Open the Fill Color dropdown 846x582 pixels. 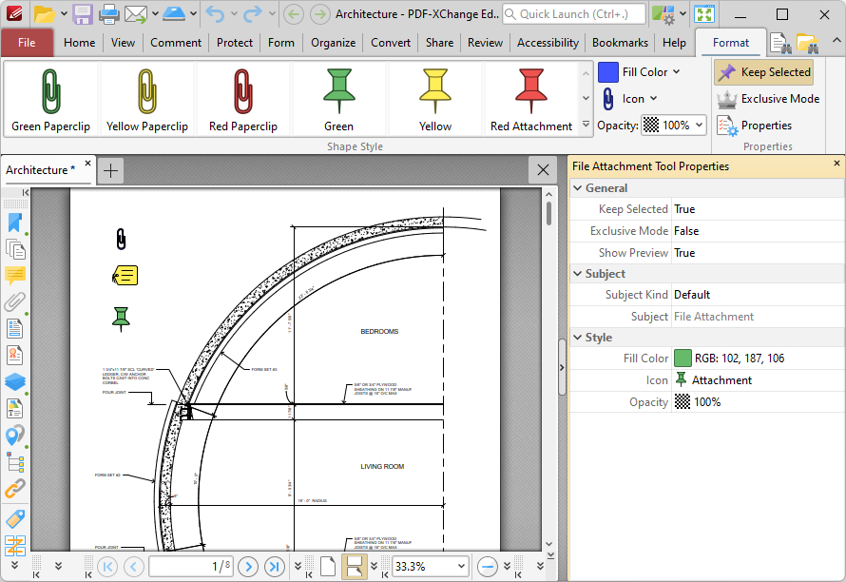(676, 72)
